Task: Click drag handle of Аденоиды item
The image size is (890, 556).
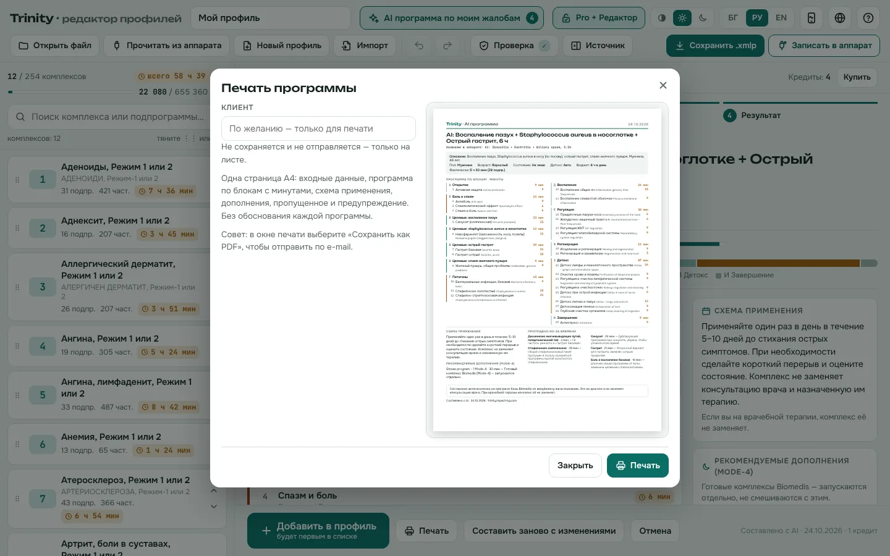Action: [x=17, y=180]
